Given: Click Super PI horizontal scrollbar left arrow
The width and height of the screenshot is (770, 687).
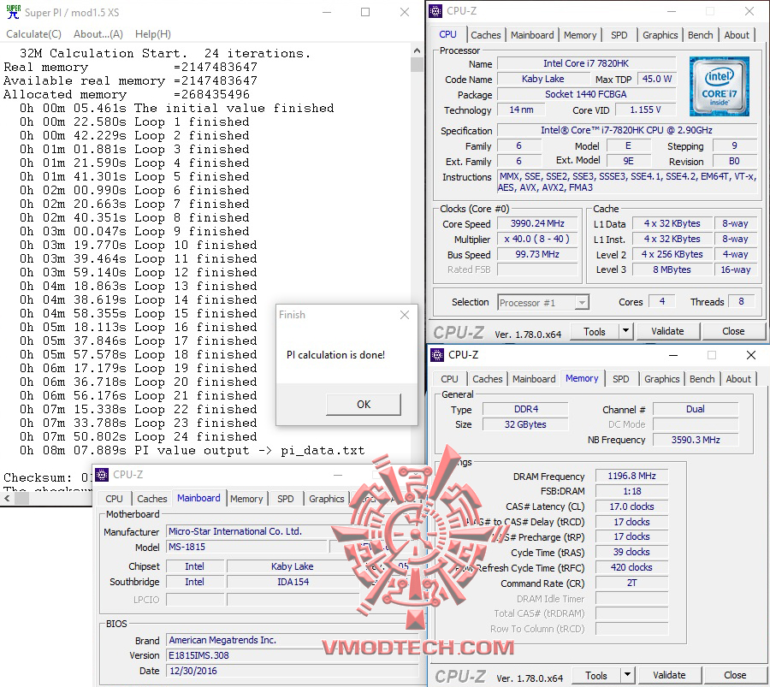Looking at the screenshot, I should [x=7, y=499].
